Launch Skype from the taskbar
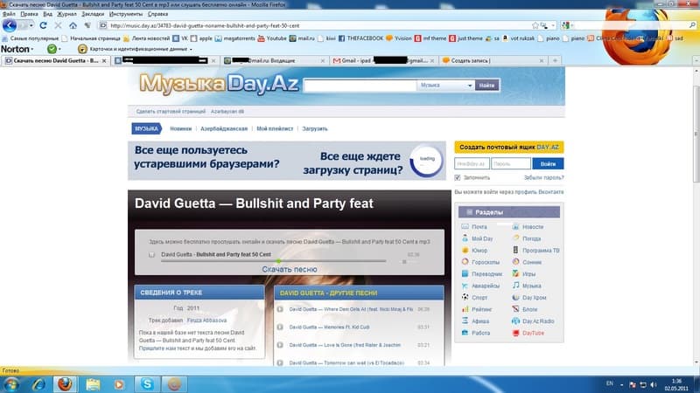The height and width of the screenshot is (393, 700). coord(147,383)
